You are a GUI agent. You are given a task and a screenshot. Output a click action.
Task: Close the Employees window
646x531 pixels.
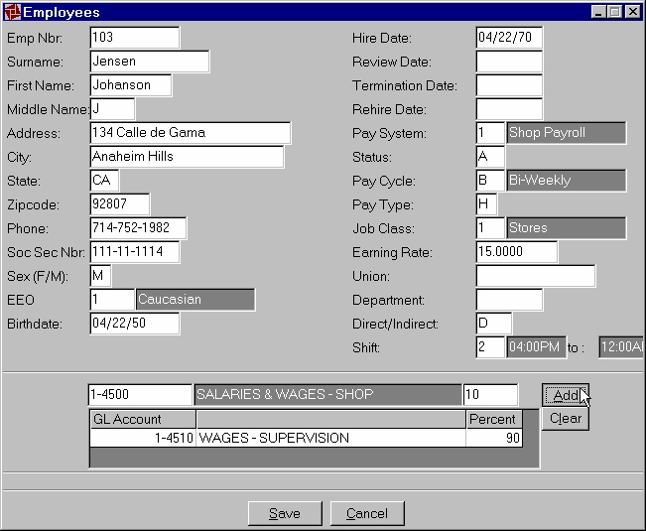point(632,12)
